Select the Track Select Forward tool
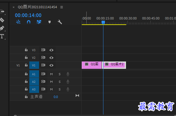Viewport: 176px width, 116px height. (2, 12)
